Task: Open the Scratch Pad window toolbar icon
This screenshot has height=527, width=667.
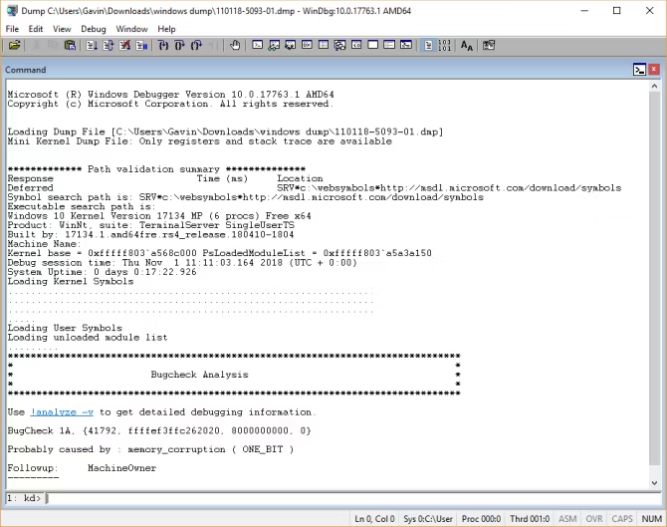Action: (x=373, y=45)
